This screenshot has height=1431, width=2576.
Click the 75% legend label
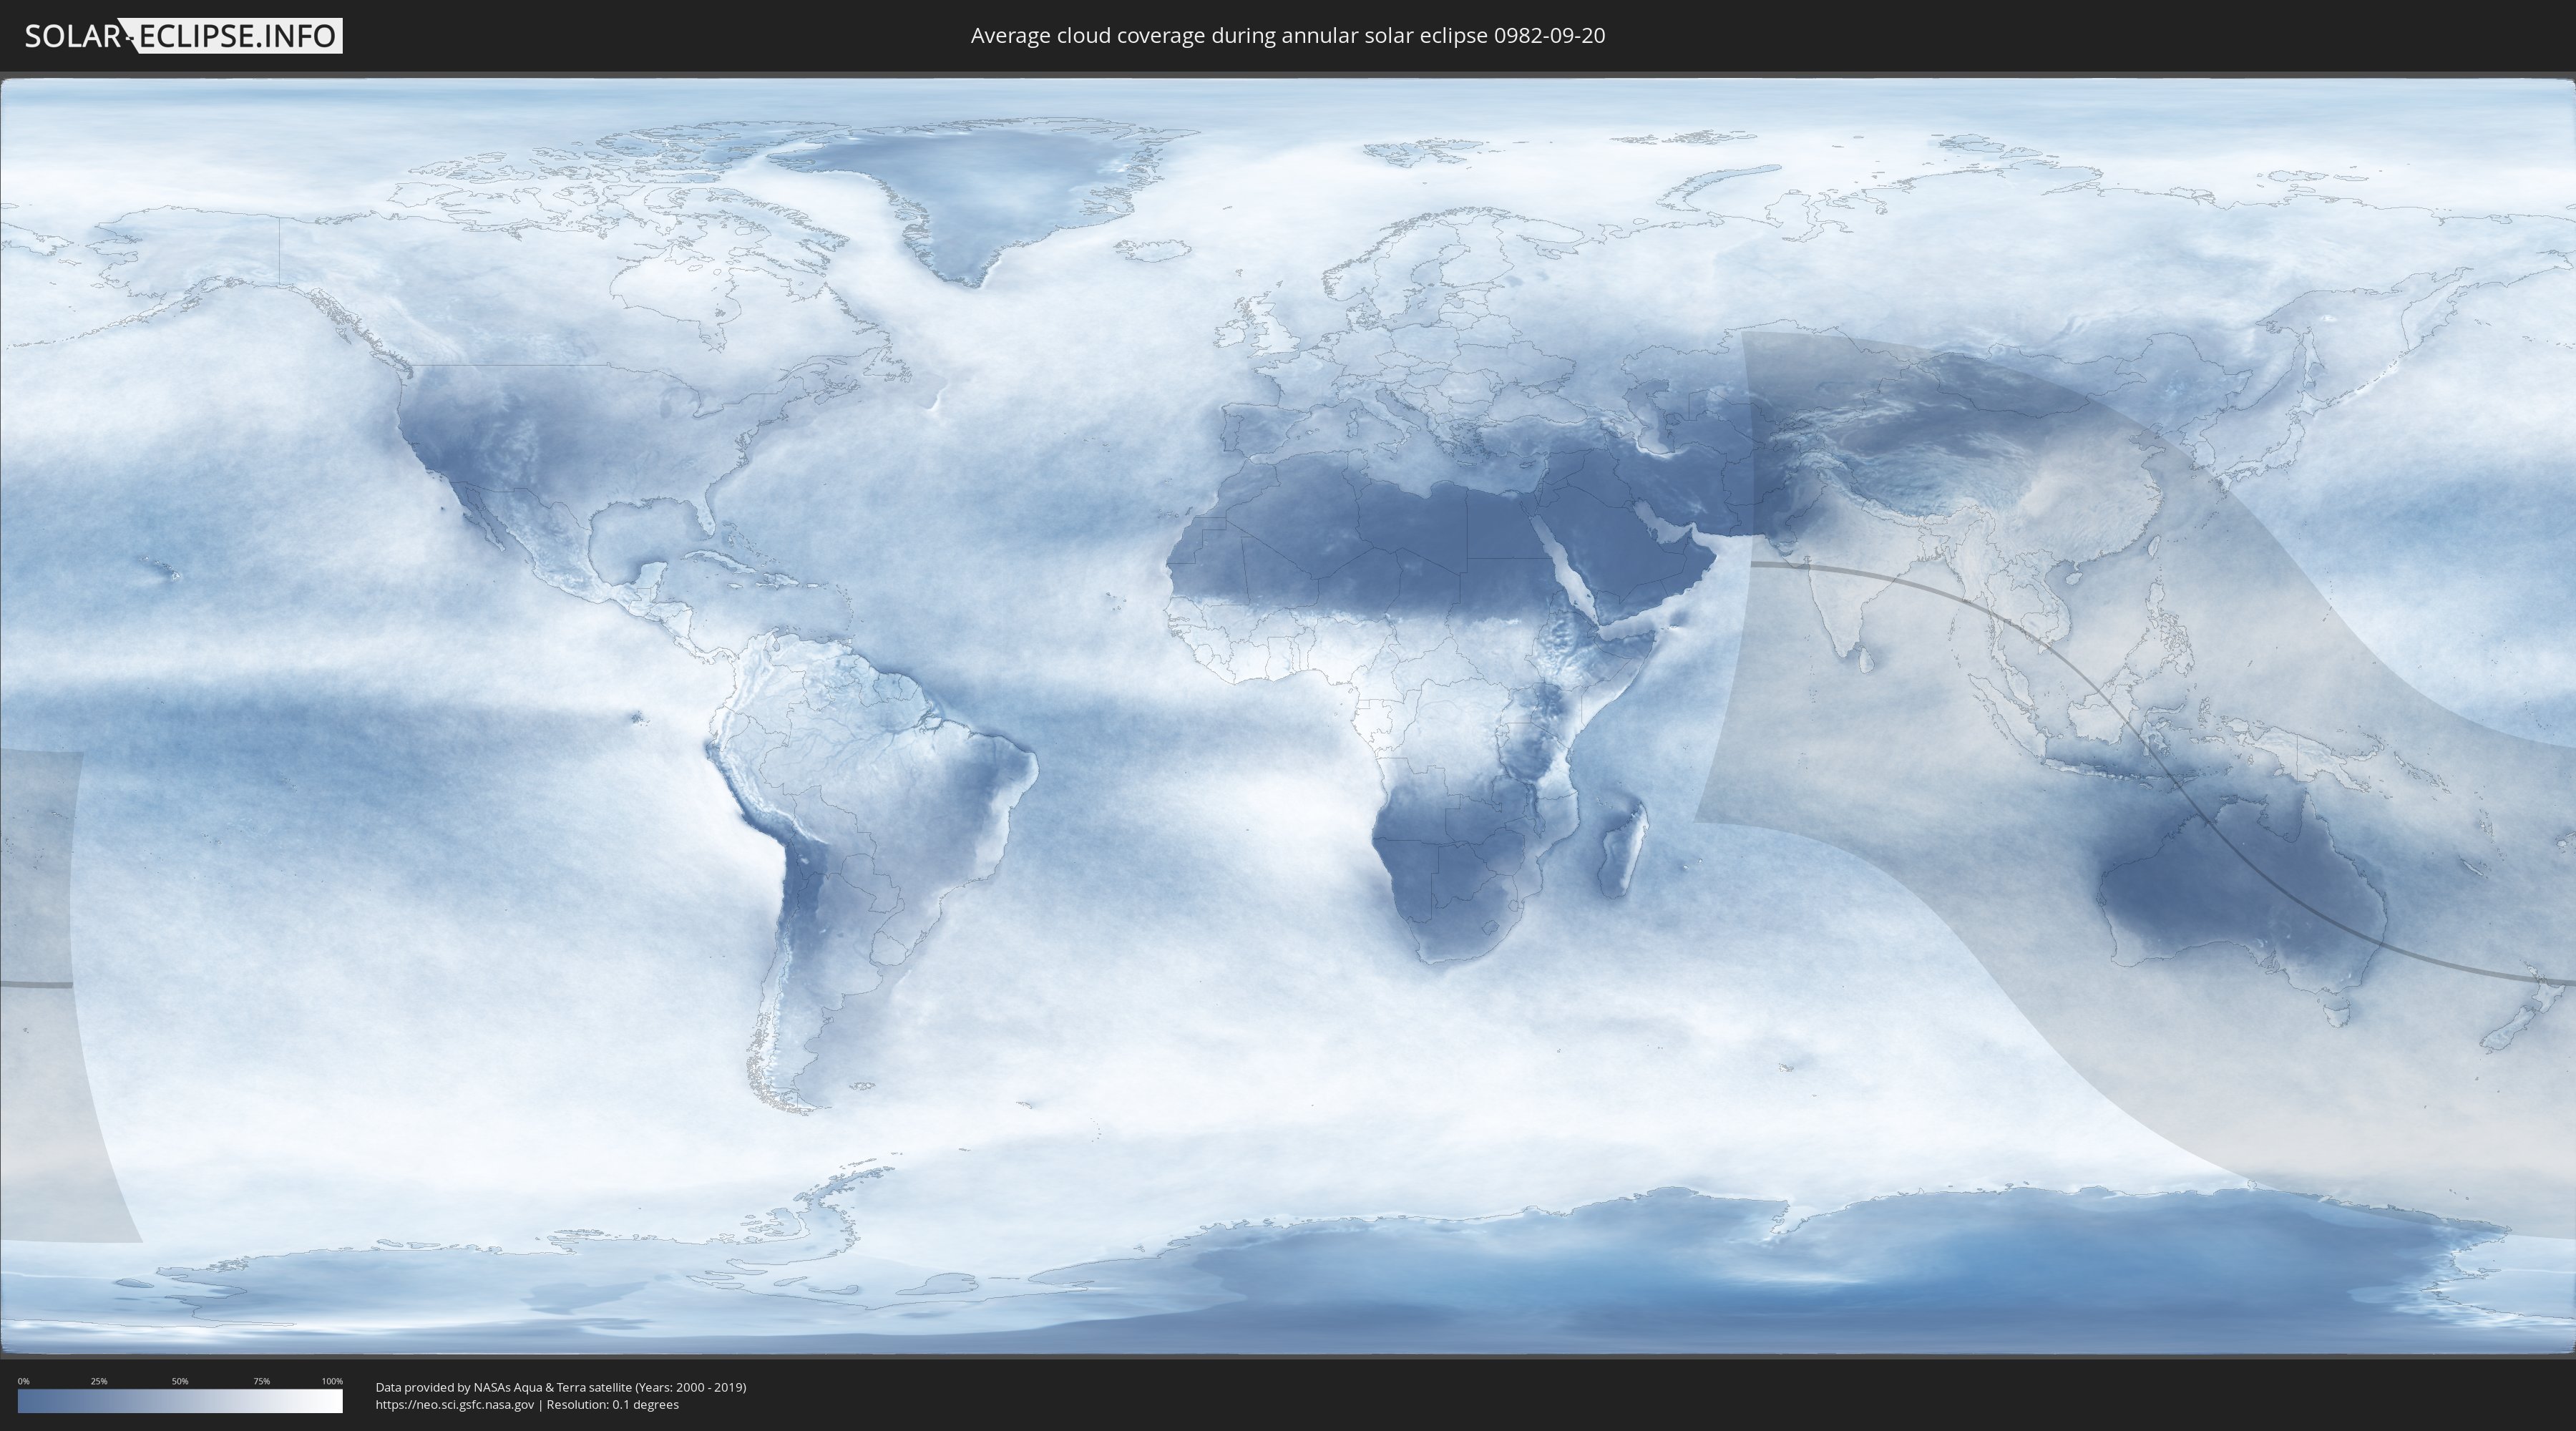point(261,1381)
